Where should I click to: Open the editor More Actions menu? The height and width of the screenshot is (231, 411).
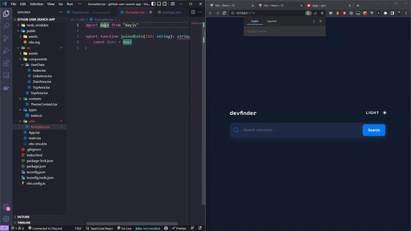coord(200,12)
